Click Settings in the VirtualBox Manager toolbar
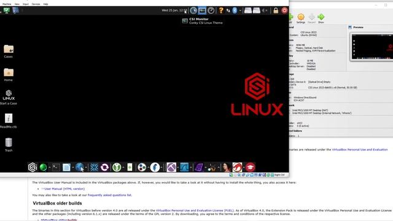Viewport: 393px width, 221px height. (301, 18)
